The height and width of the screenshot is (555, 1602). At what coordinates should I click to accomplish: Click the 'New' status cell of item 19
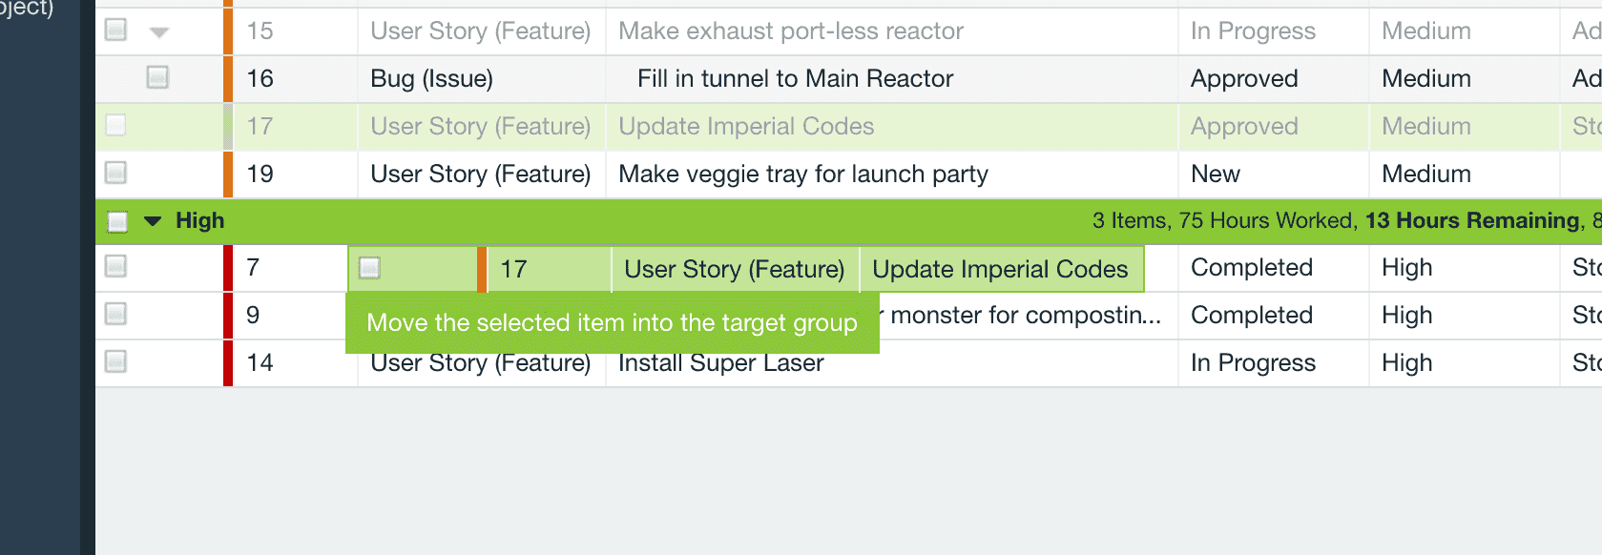pos(1215,175)
